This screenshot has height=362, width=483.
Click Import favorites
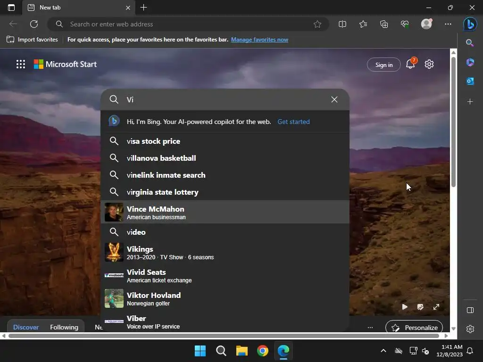[32, 40]
